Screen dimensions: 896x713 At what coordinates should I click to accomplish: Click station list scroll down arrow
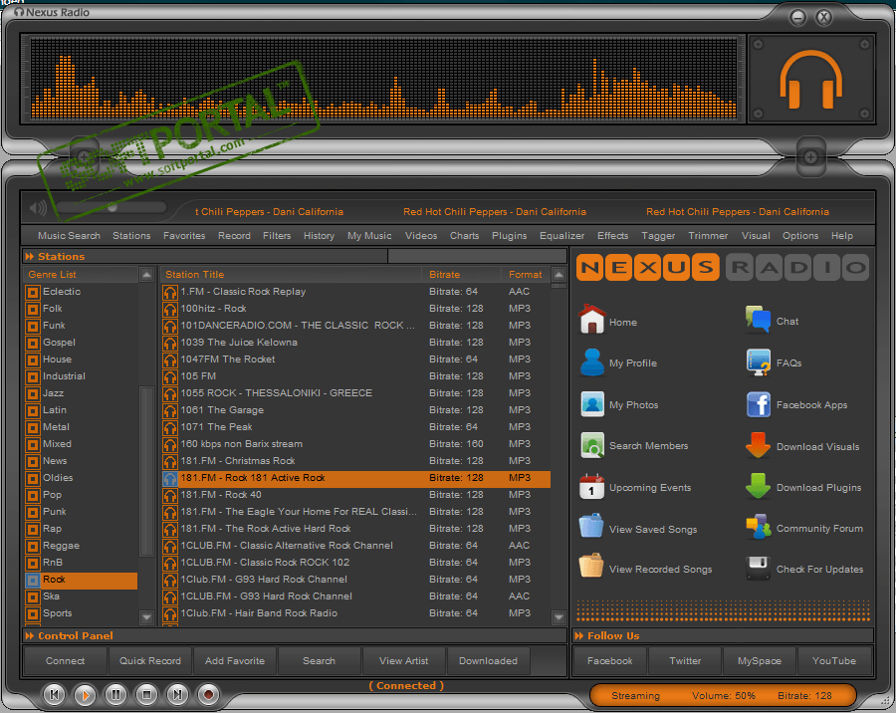point(559,617)
